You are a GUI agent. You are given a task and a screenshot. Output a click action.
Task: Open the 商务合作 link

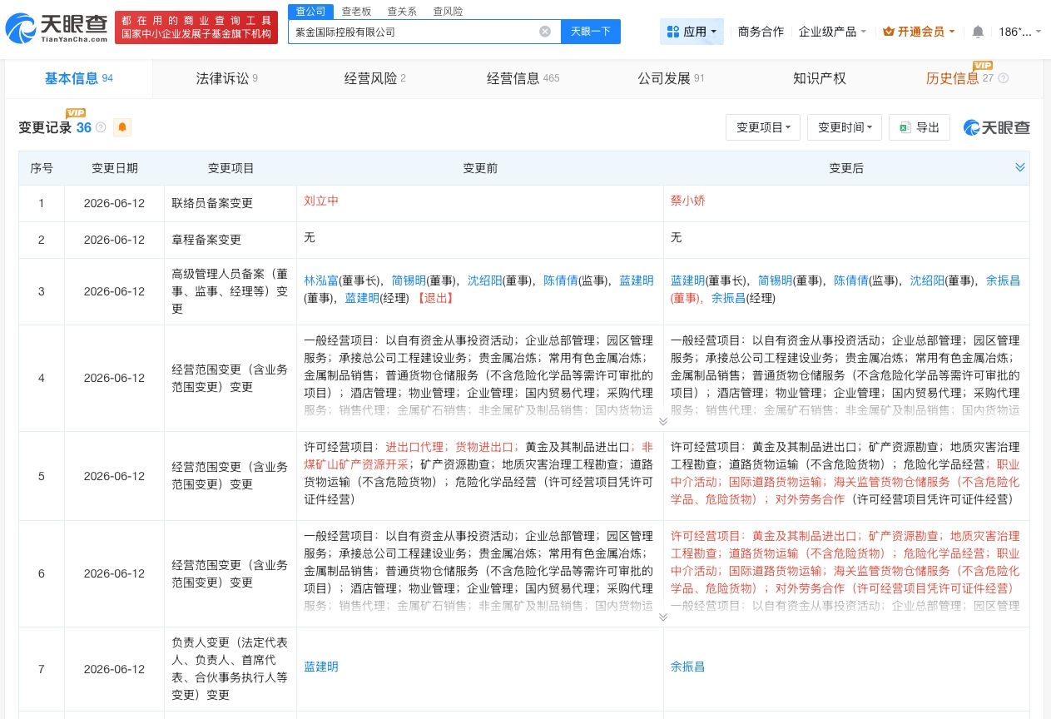pyautogui.click(x=761, y=32)
